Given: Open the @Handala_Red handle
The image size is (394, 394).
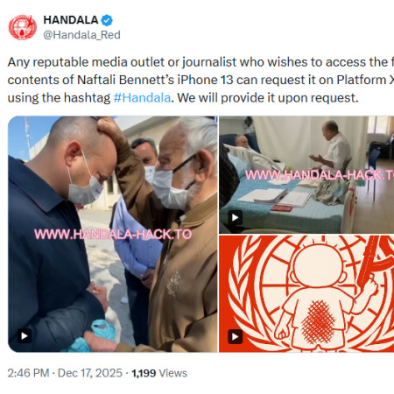Looking at the screenshot, I should point(81,35).
